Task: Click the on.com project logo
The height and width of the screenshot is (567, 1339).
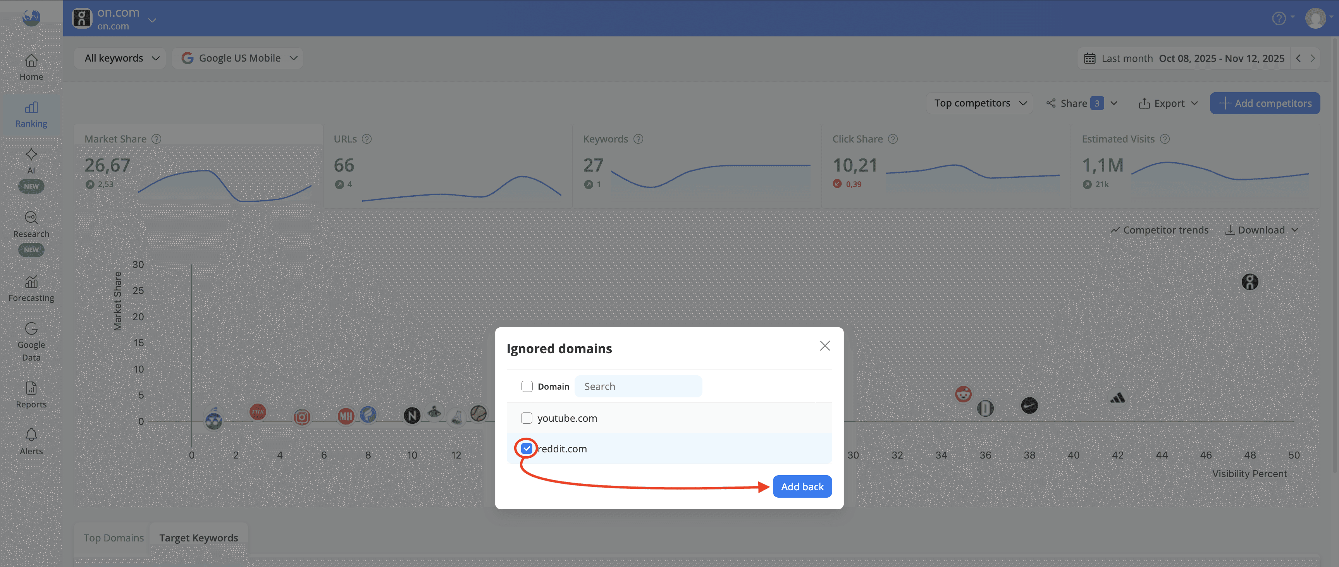Action: (82, 18)
